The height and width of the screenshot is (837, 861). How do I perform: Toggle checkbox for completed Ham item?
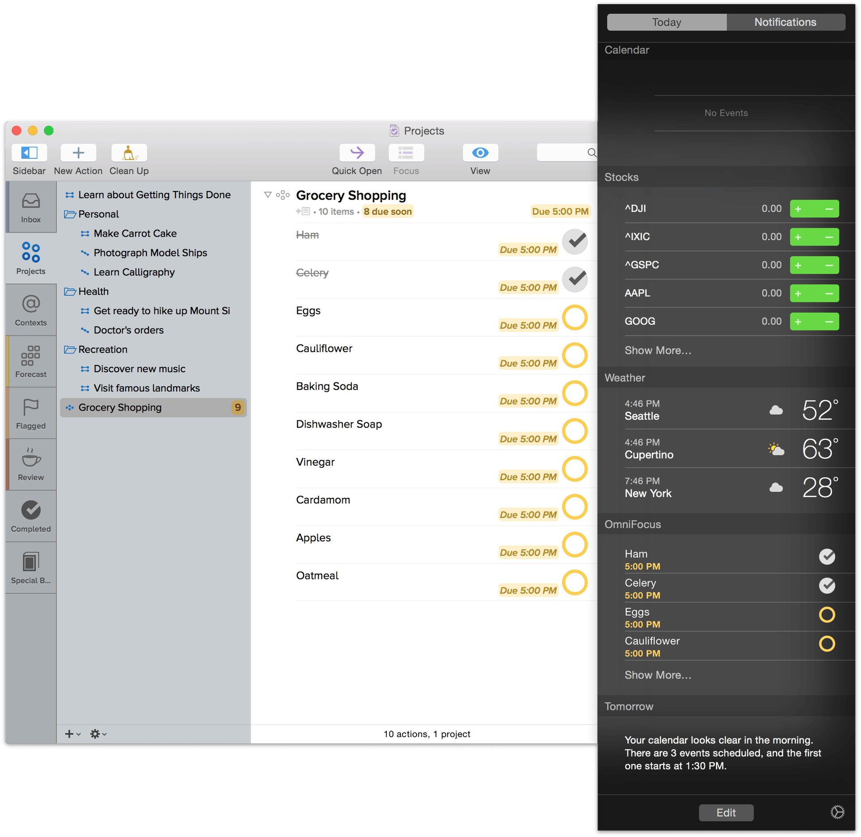coord(576,241)
